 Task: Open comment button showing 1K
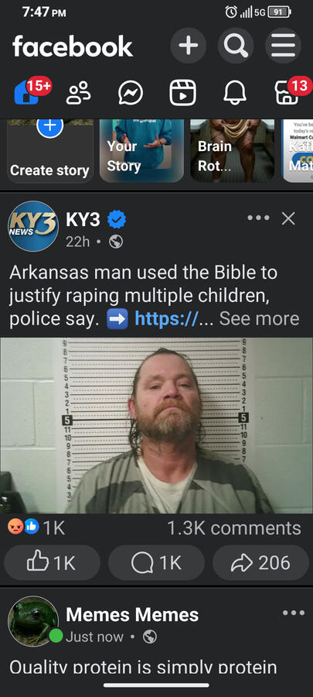pyautogui.click(x=156, y=563)
